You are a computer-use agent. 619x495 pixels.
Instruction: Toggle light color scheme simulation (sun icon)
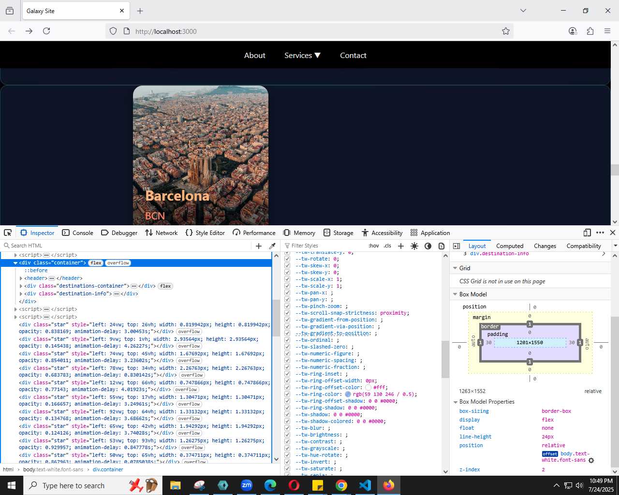[414, 246]
